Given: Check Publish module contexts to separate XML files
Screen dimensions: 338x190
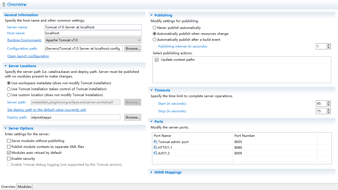Looking at the screenshot, I should (x=9, y=147).
